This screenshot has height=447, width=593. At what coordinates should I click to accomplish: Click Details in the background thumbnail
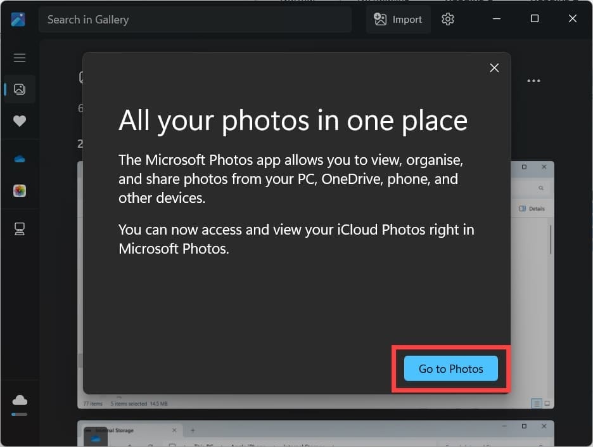point(532,209)
